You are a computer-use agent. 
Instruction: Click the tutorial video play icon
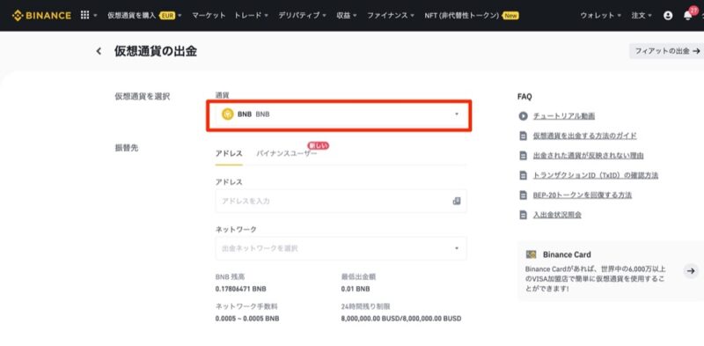(x=523, y=116)
